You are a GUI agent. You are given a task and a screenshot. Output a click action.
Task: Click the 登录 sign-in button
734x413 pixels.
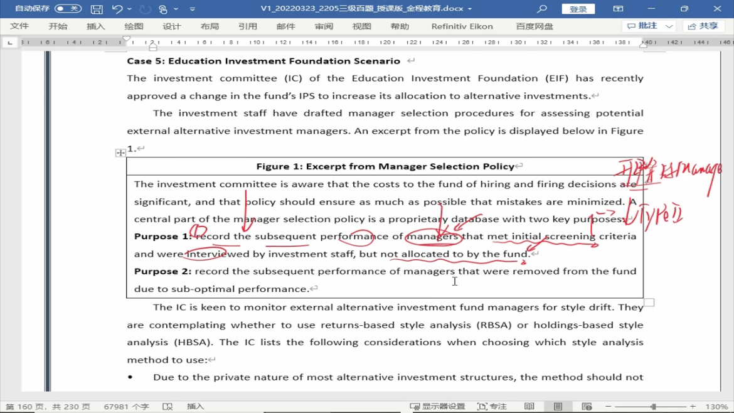coord(578,9)
